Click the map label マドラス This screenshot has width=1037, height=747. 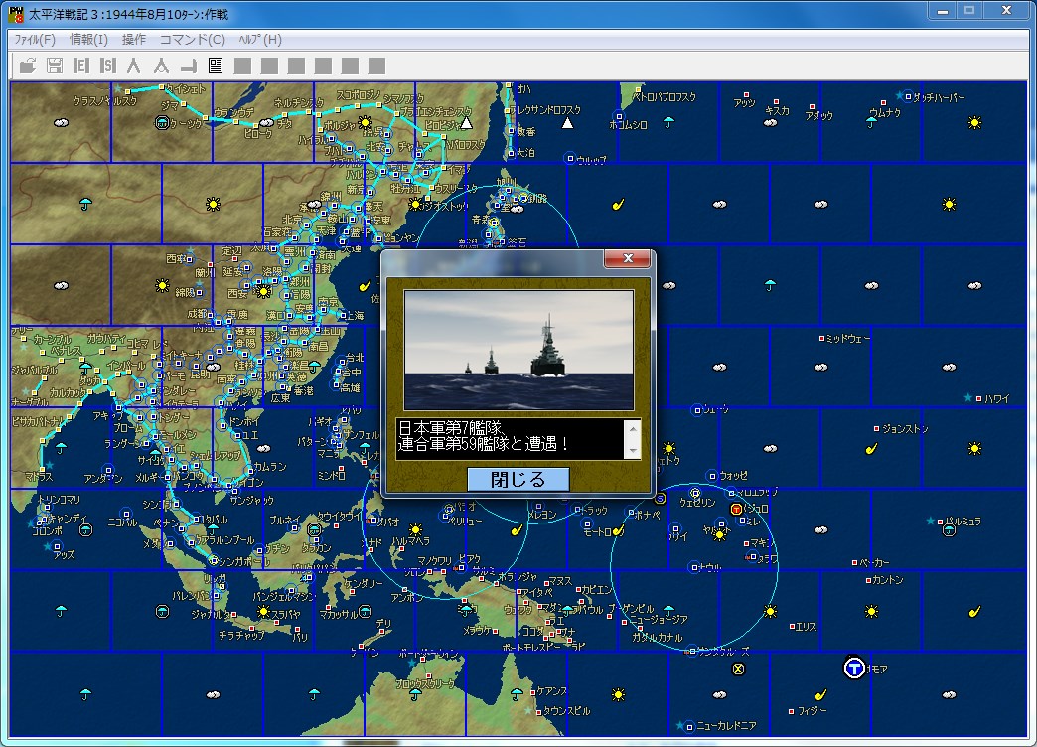point(39,477)
